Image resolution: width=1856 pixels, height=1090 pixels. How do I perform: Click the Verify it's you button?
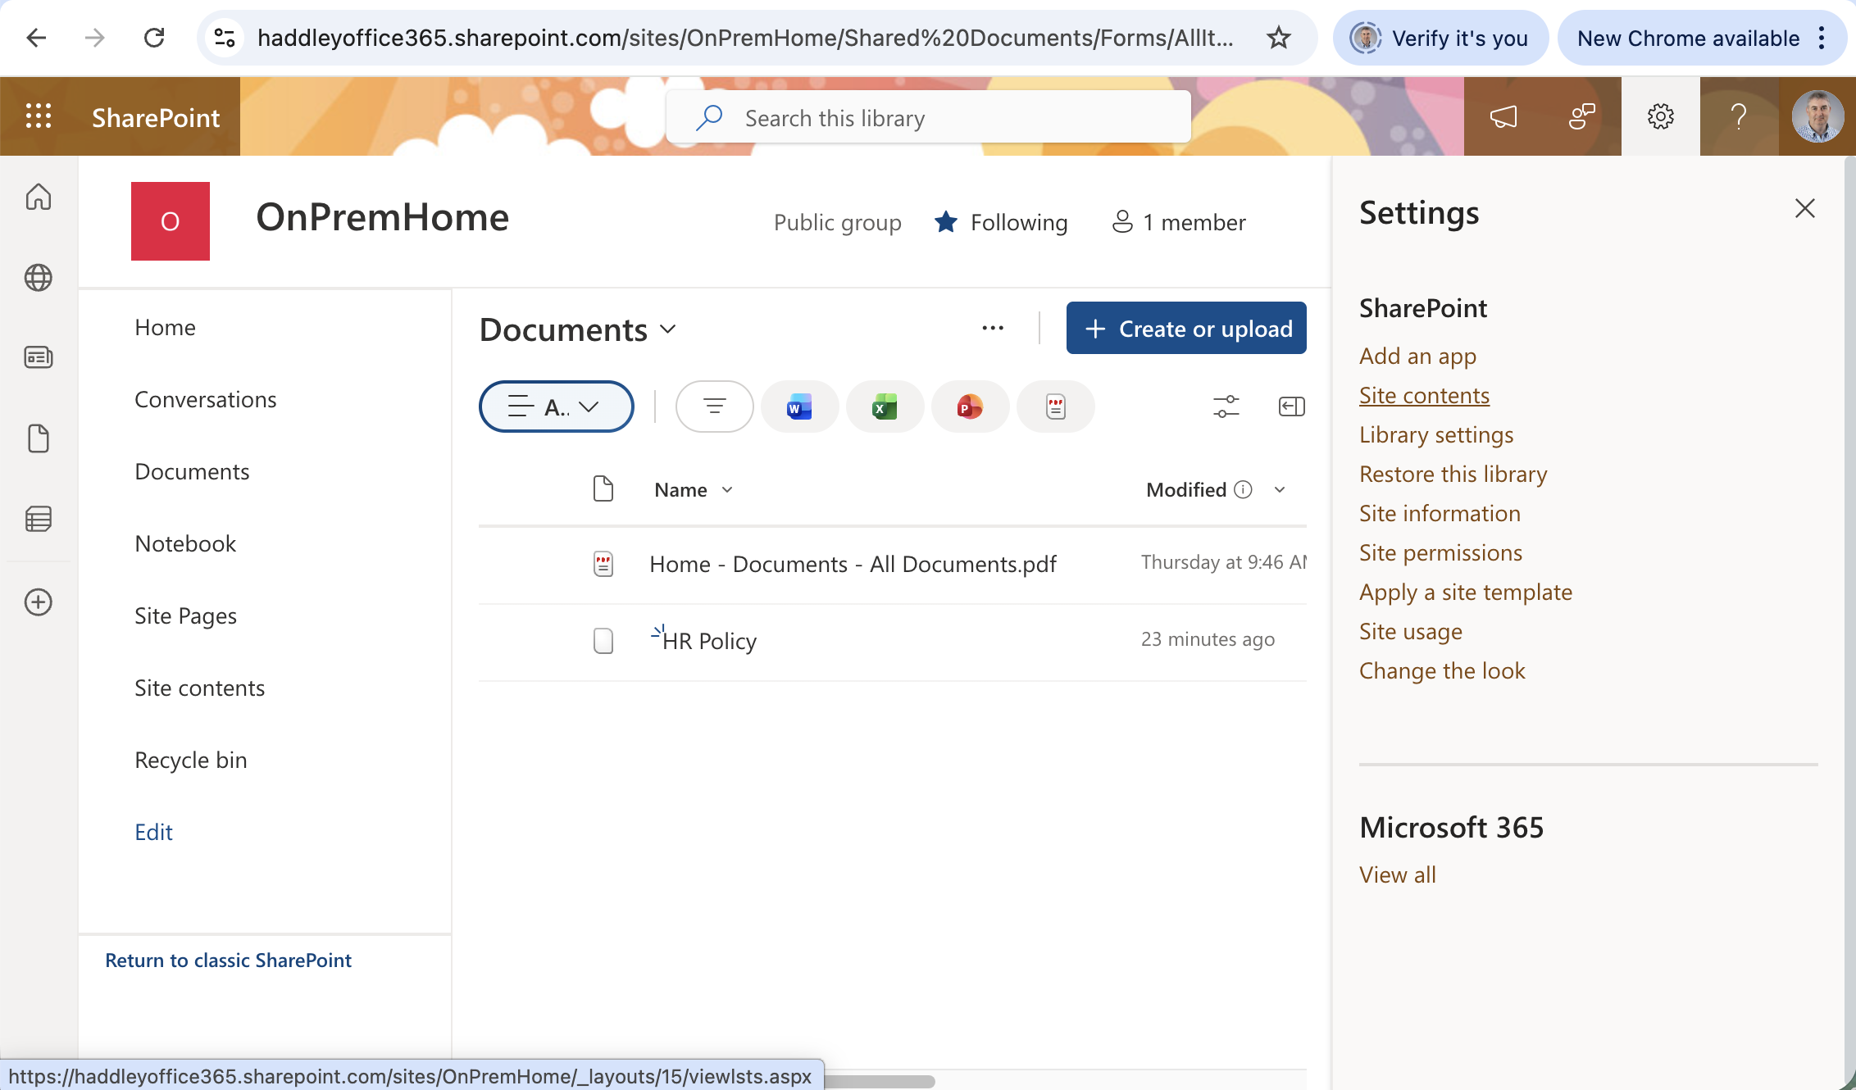point(1440,38)
